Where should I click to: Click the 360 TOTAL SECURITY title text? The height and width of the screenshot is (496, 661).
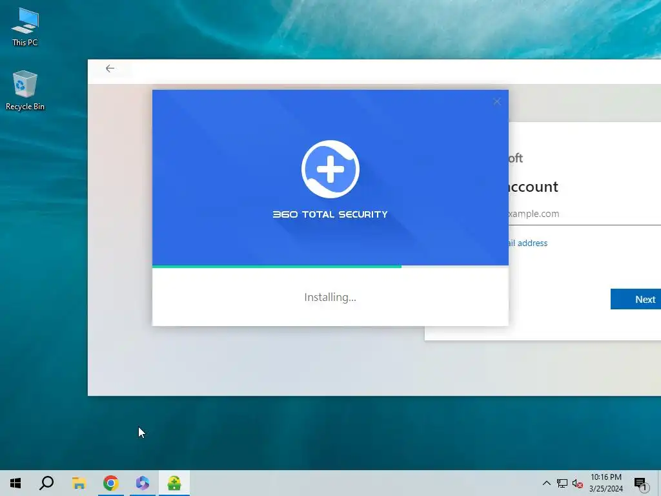point(330,214)
